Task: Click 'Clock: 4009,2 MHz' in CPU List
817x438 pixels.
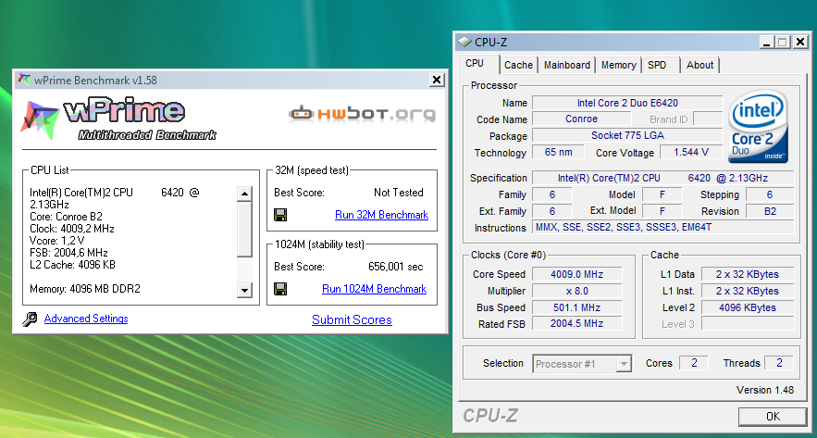Action: point(72,229)
